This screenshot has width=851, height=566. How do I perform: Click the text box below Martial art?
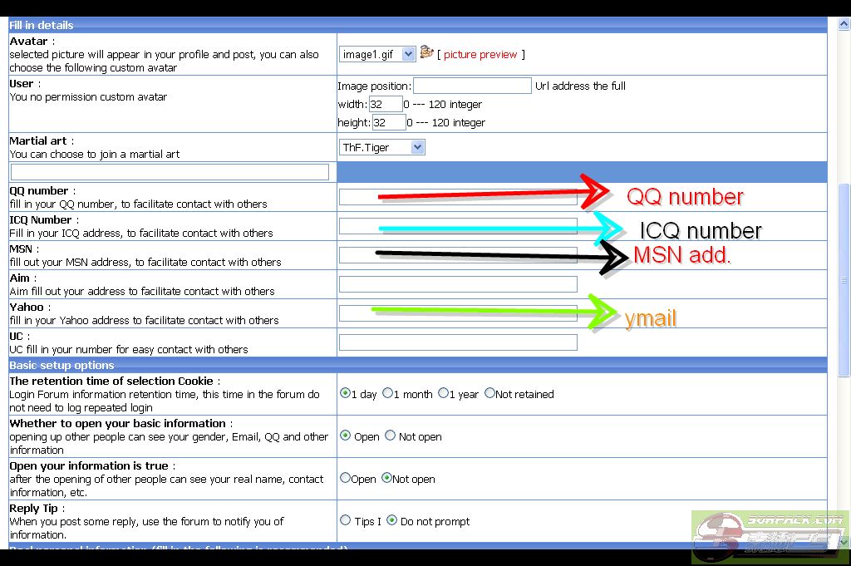(170, 172)
